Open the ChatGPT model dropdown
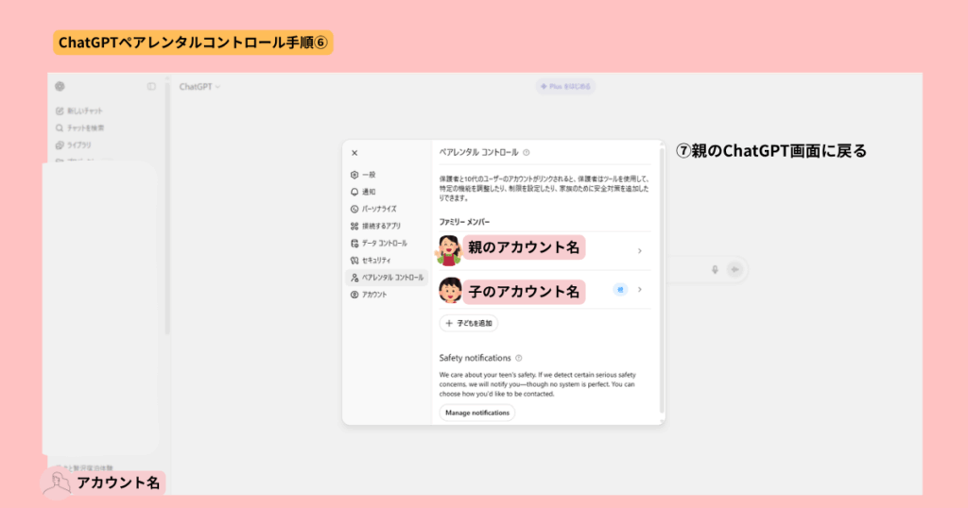This screenshot has width=968, height=508. tap(199, 87)
